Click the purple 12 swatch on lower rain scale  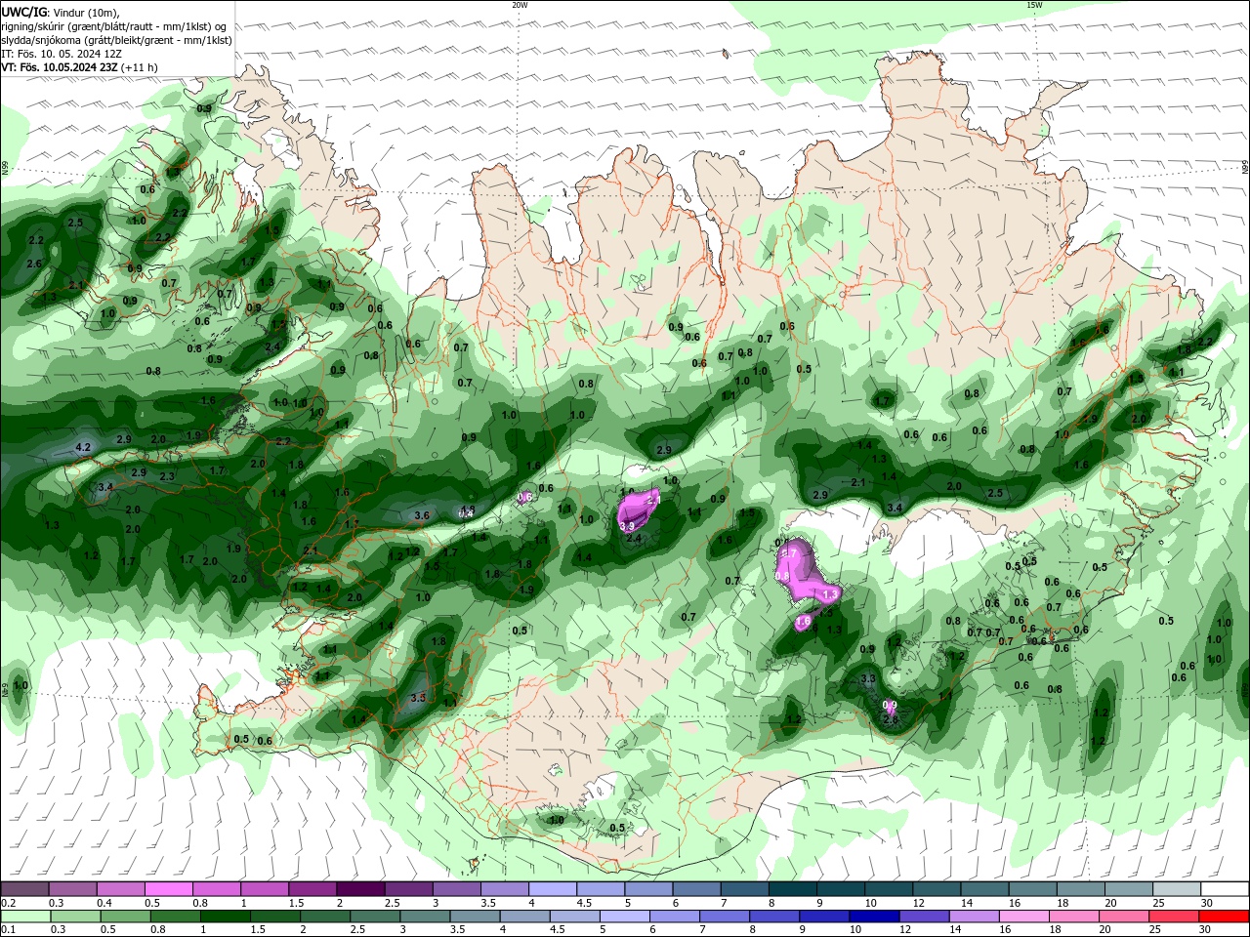[x=924, y=916]
